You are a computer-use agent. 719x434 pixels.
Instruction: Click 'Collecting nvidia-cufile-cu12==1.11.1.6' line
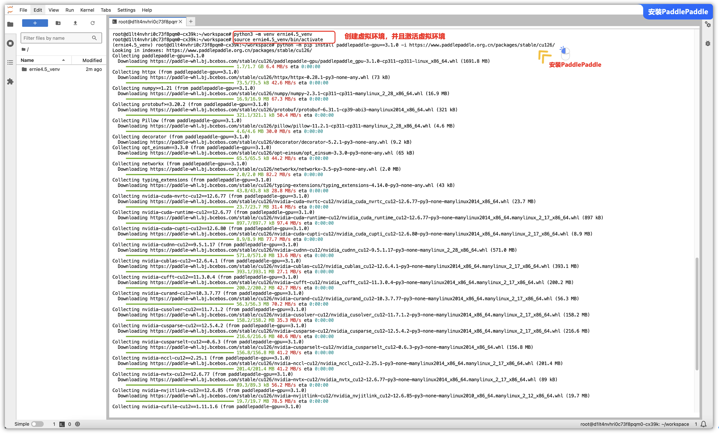point(207,407)
